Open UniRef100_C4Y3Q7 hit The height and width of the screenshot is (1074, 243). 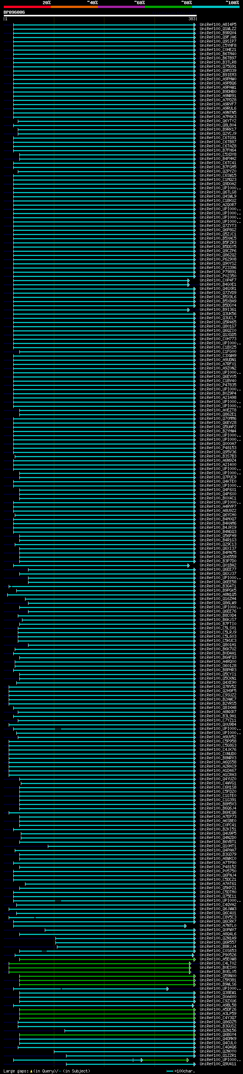tap(218, 1018)
